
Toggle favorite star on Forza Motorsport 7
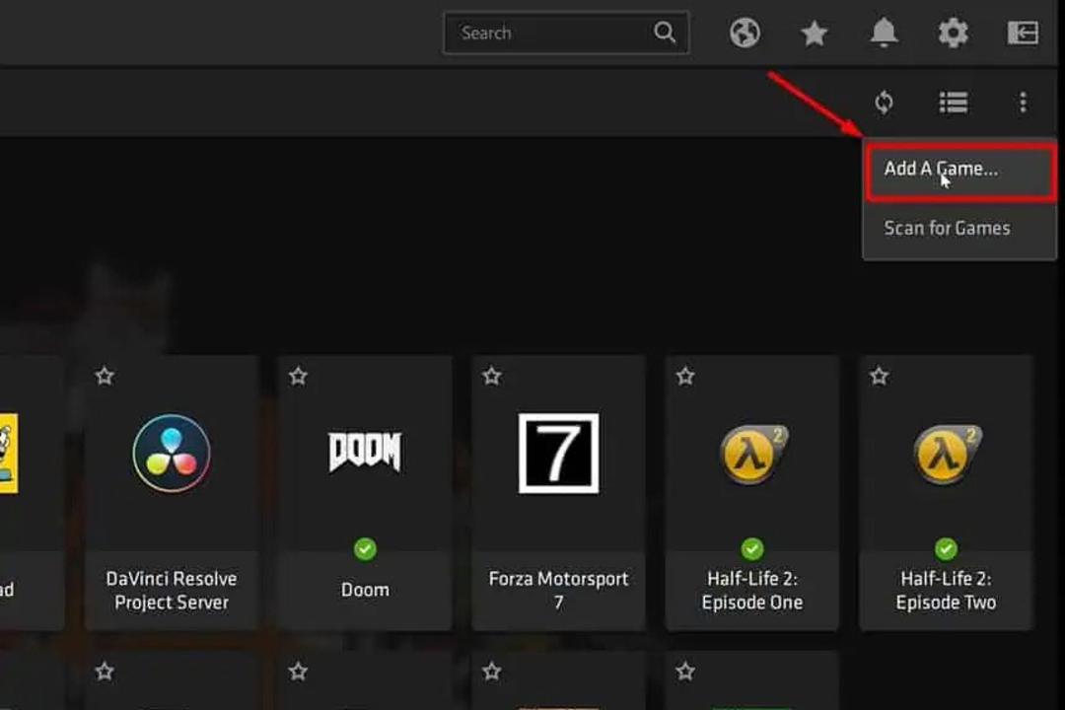492,376
